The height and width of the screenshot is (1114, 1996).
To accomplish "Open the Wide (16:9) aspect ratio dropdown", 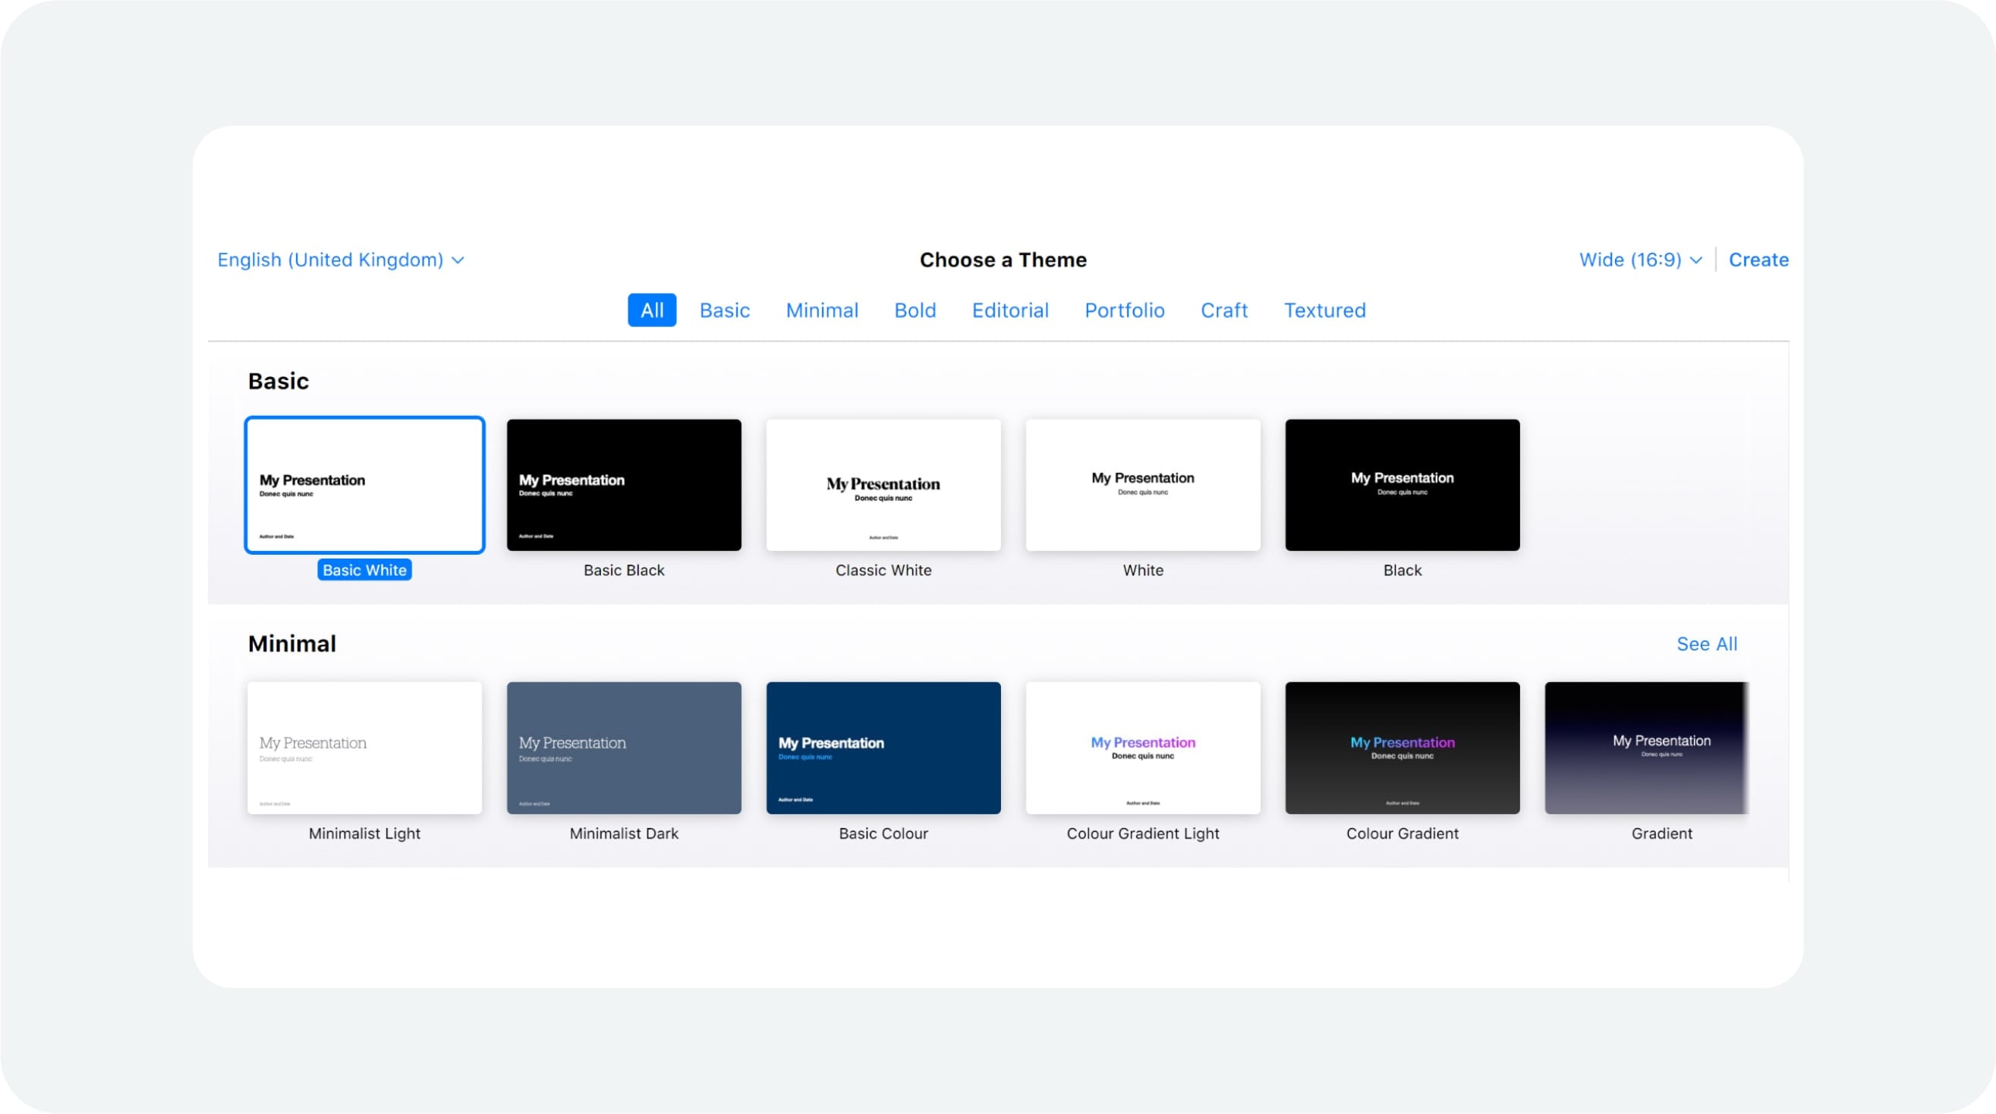I will click(1640, 260).
